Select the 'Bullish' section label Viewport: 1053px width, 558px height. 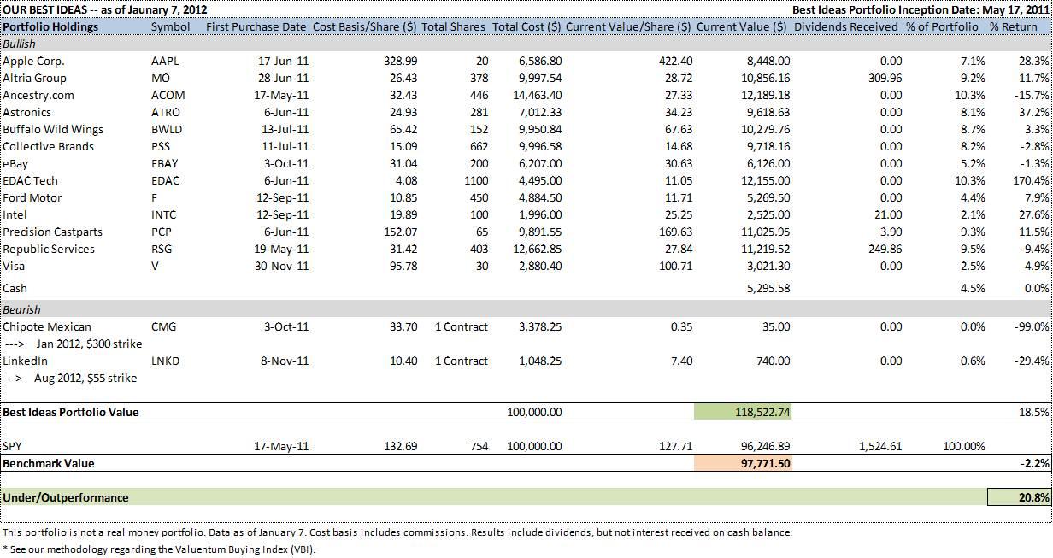pos(20,44)
